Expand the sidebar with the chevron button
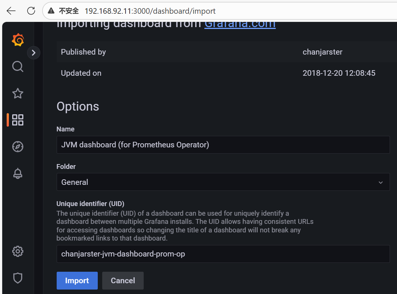397x294 pixels. pos(34,53)
